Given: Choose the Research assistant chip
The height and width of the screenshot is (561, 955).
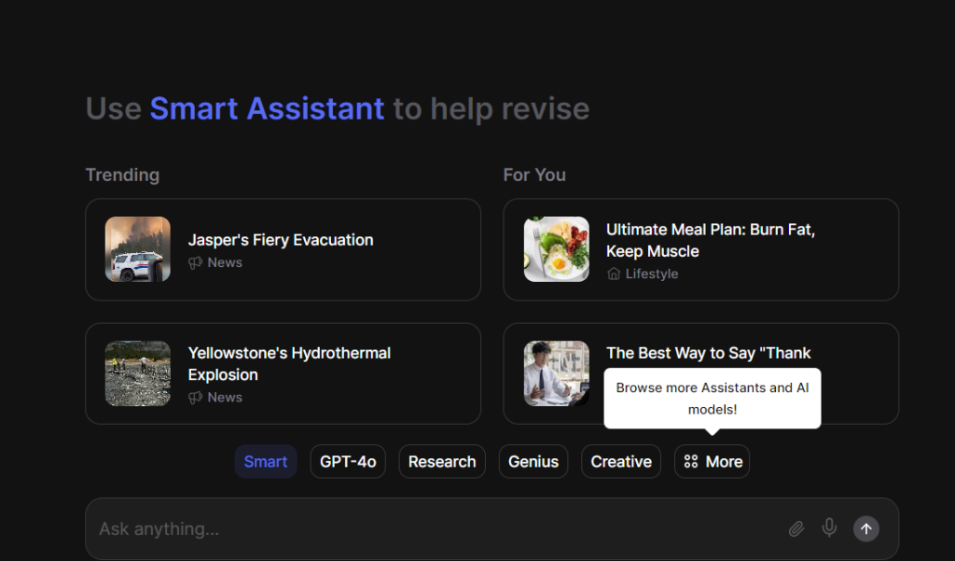Looking at the screenshot, I should (442, 462).
